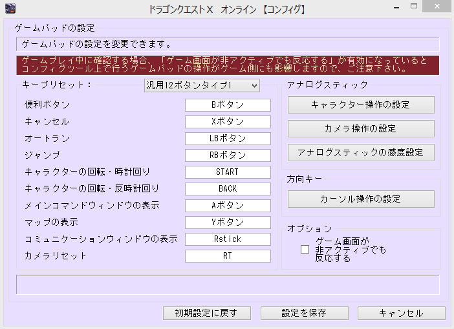Select the コミュニケーションウィンドウ field showing Rstick
The width and height of the screenshot is (454, 329).
click(228, 239)
